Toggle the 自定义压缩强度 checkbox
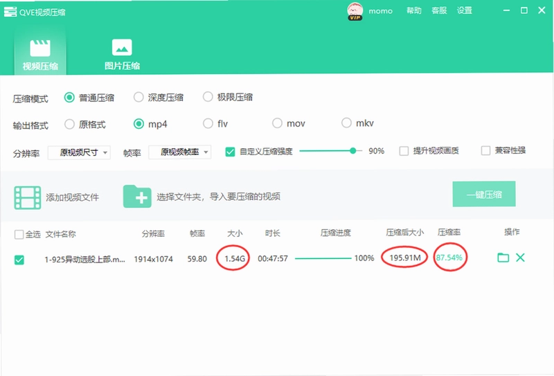The image size is (554, 376). [230, 152]
